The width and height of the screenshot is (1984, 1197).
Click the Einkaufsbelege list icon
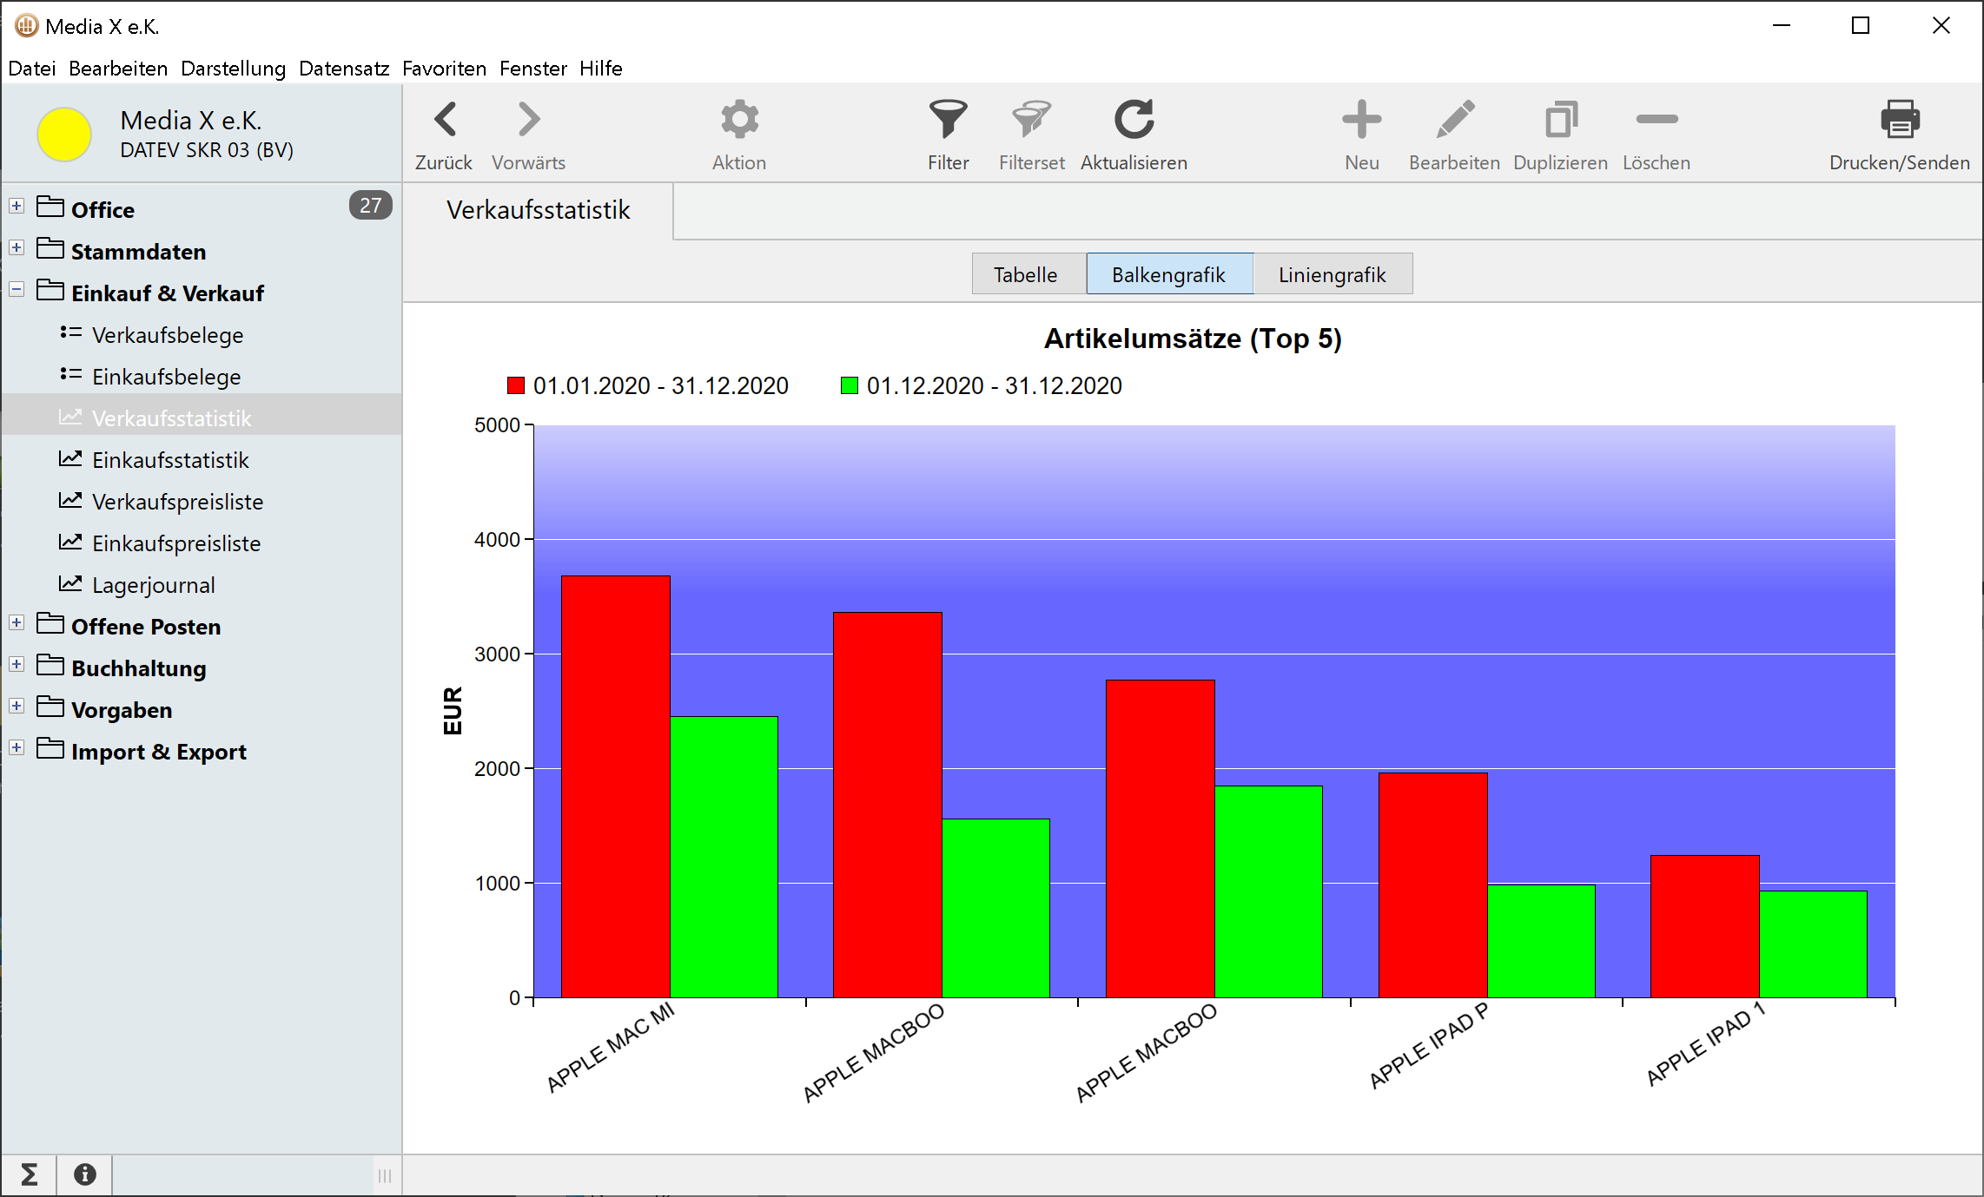tap(70, 375)
